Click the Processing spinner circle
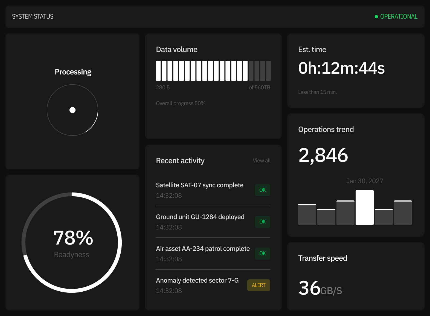The height and width of the screenshot is (316, 430). click(x=72, y=110)
